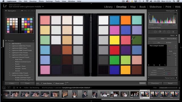The height and width of the screenshot is (102, 182).
Task: Collapse the Histogram panel
Action: click(176, 11)
